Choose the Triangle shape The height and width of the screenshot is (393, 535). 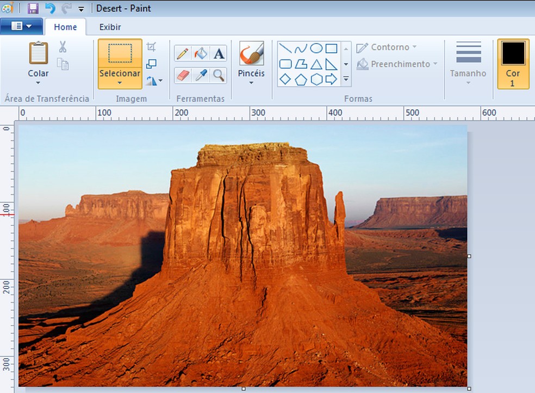click(x=316, y=64)
